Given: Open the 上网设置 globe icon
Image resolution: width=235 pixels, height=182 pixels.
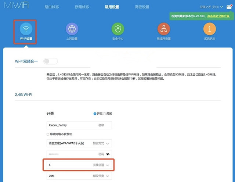Looking at the screenshot, I should coord(72,29).
